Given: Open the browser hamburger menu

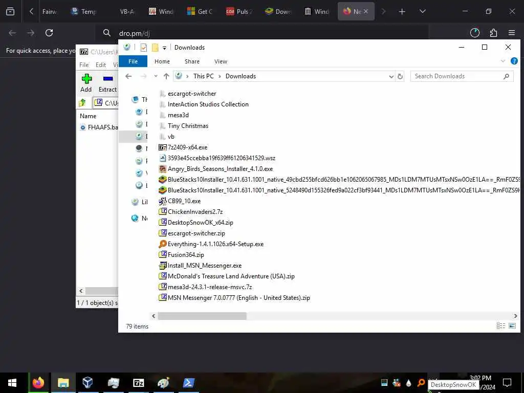Looking at the screenshot, I should click(x=512, y=33).
